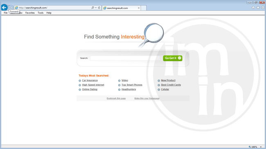Open the Home icon in the toolbar

(253, 7)
